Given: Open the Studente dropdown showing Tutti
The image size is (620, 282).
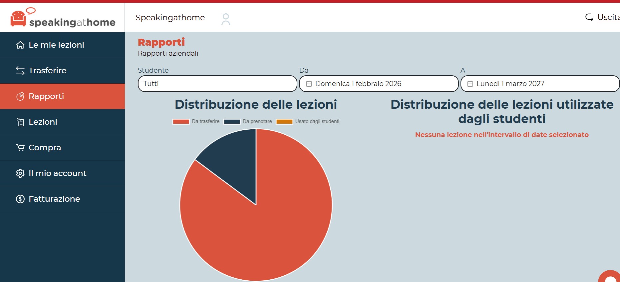Looking at the screenshot, I should pos(217,84).
